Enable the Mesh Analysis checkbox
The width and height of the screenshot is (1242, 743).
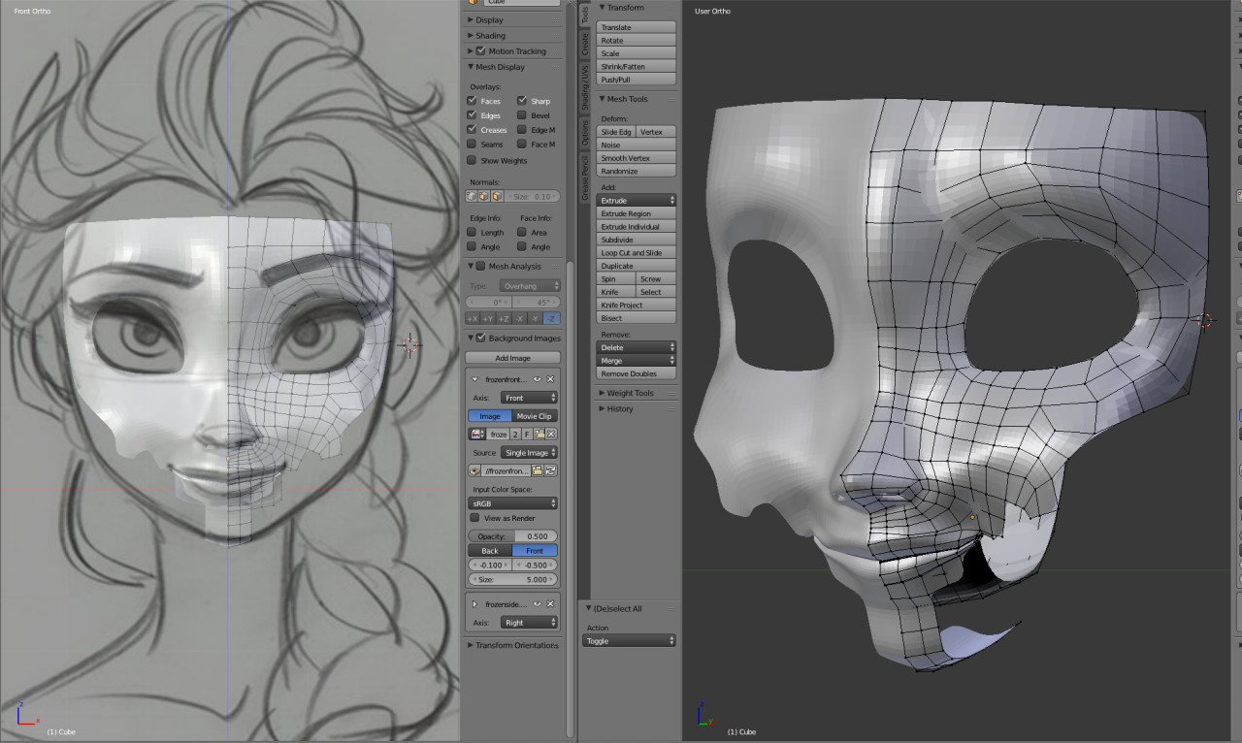coord(481,266)
